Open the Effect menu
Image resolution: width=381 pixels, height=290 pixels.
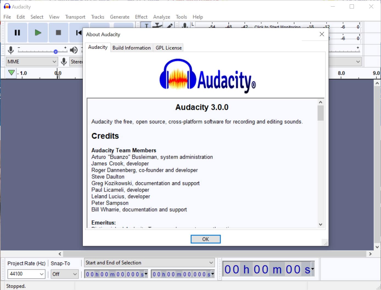141,17
